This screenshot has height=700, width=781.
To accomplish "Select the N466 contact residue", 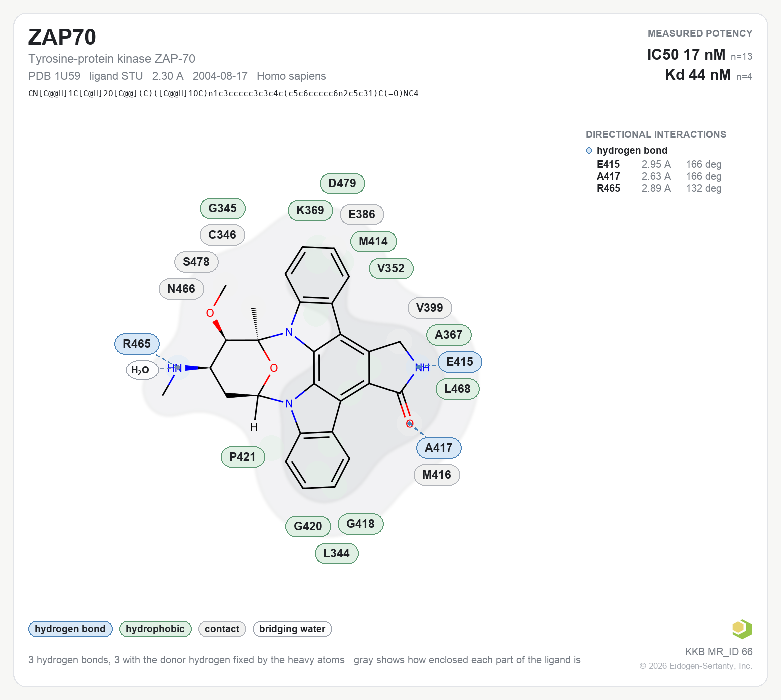I will tap(181, 289).
